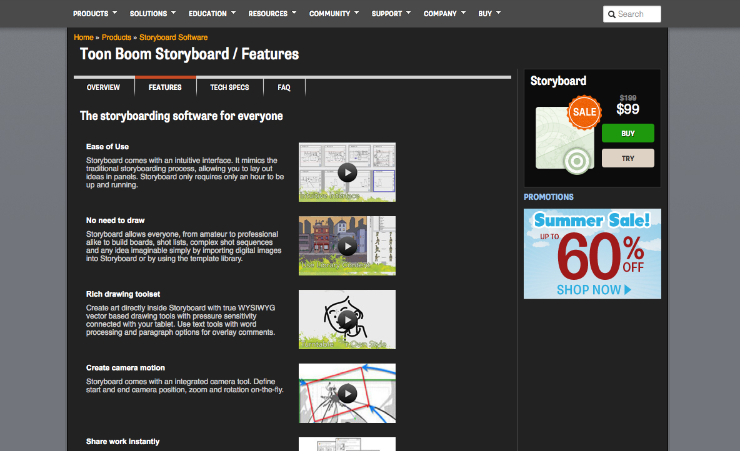Open Storyboard Software breadcrumb link
The height and width of the screenshot is (451, 740).
click(173, 37)
